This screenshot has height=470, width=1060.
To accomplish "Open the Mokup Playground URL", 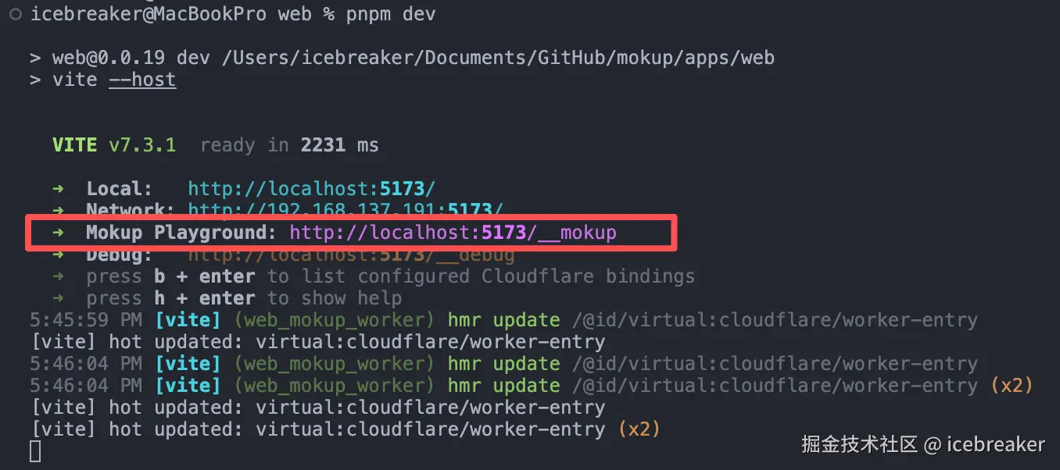I will pyautogui.click(x=454, y=232).
